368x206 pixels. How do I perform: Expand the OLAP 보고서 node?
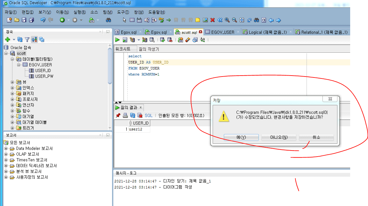[x=6, y=154]
